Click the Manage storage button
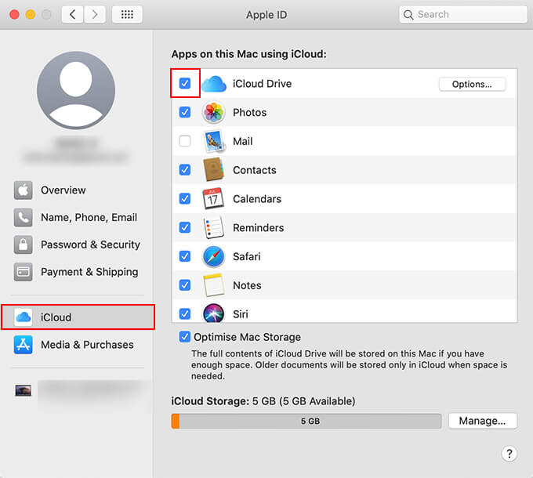The height and width of the screenshot is (478, 533). [x=482, y=421]
